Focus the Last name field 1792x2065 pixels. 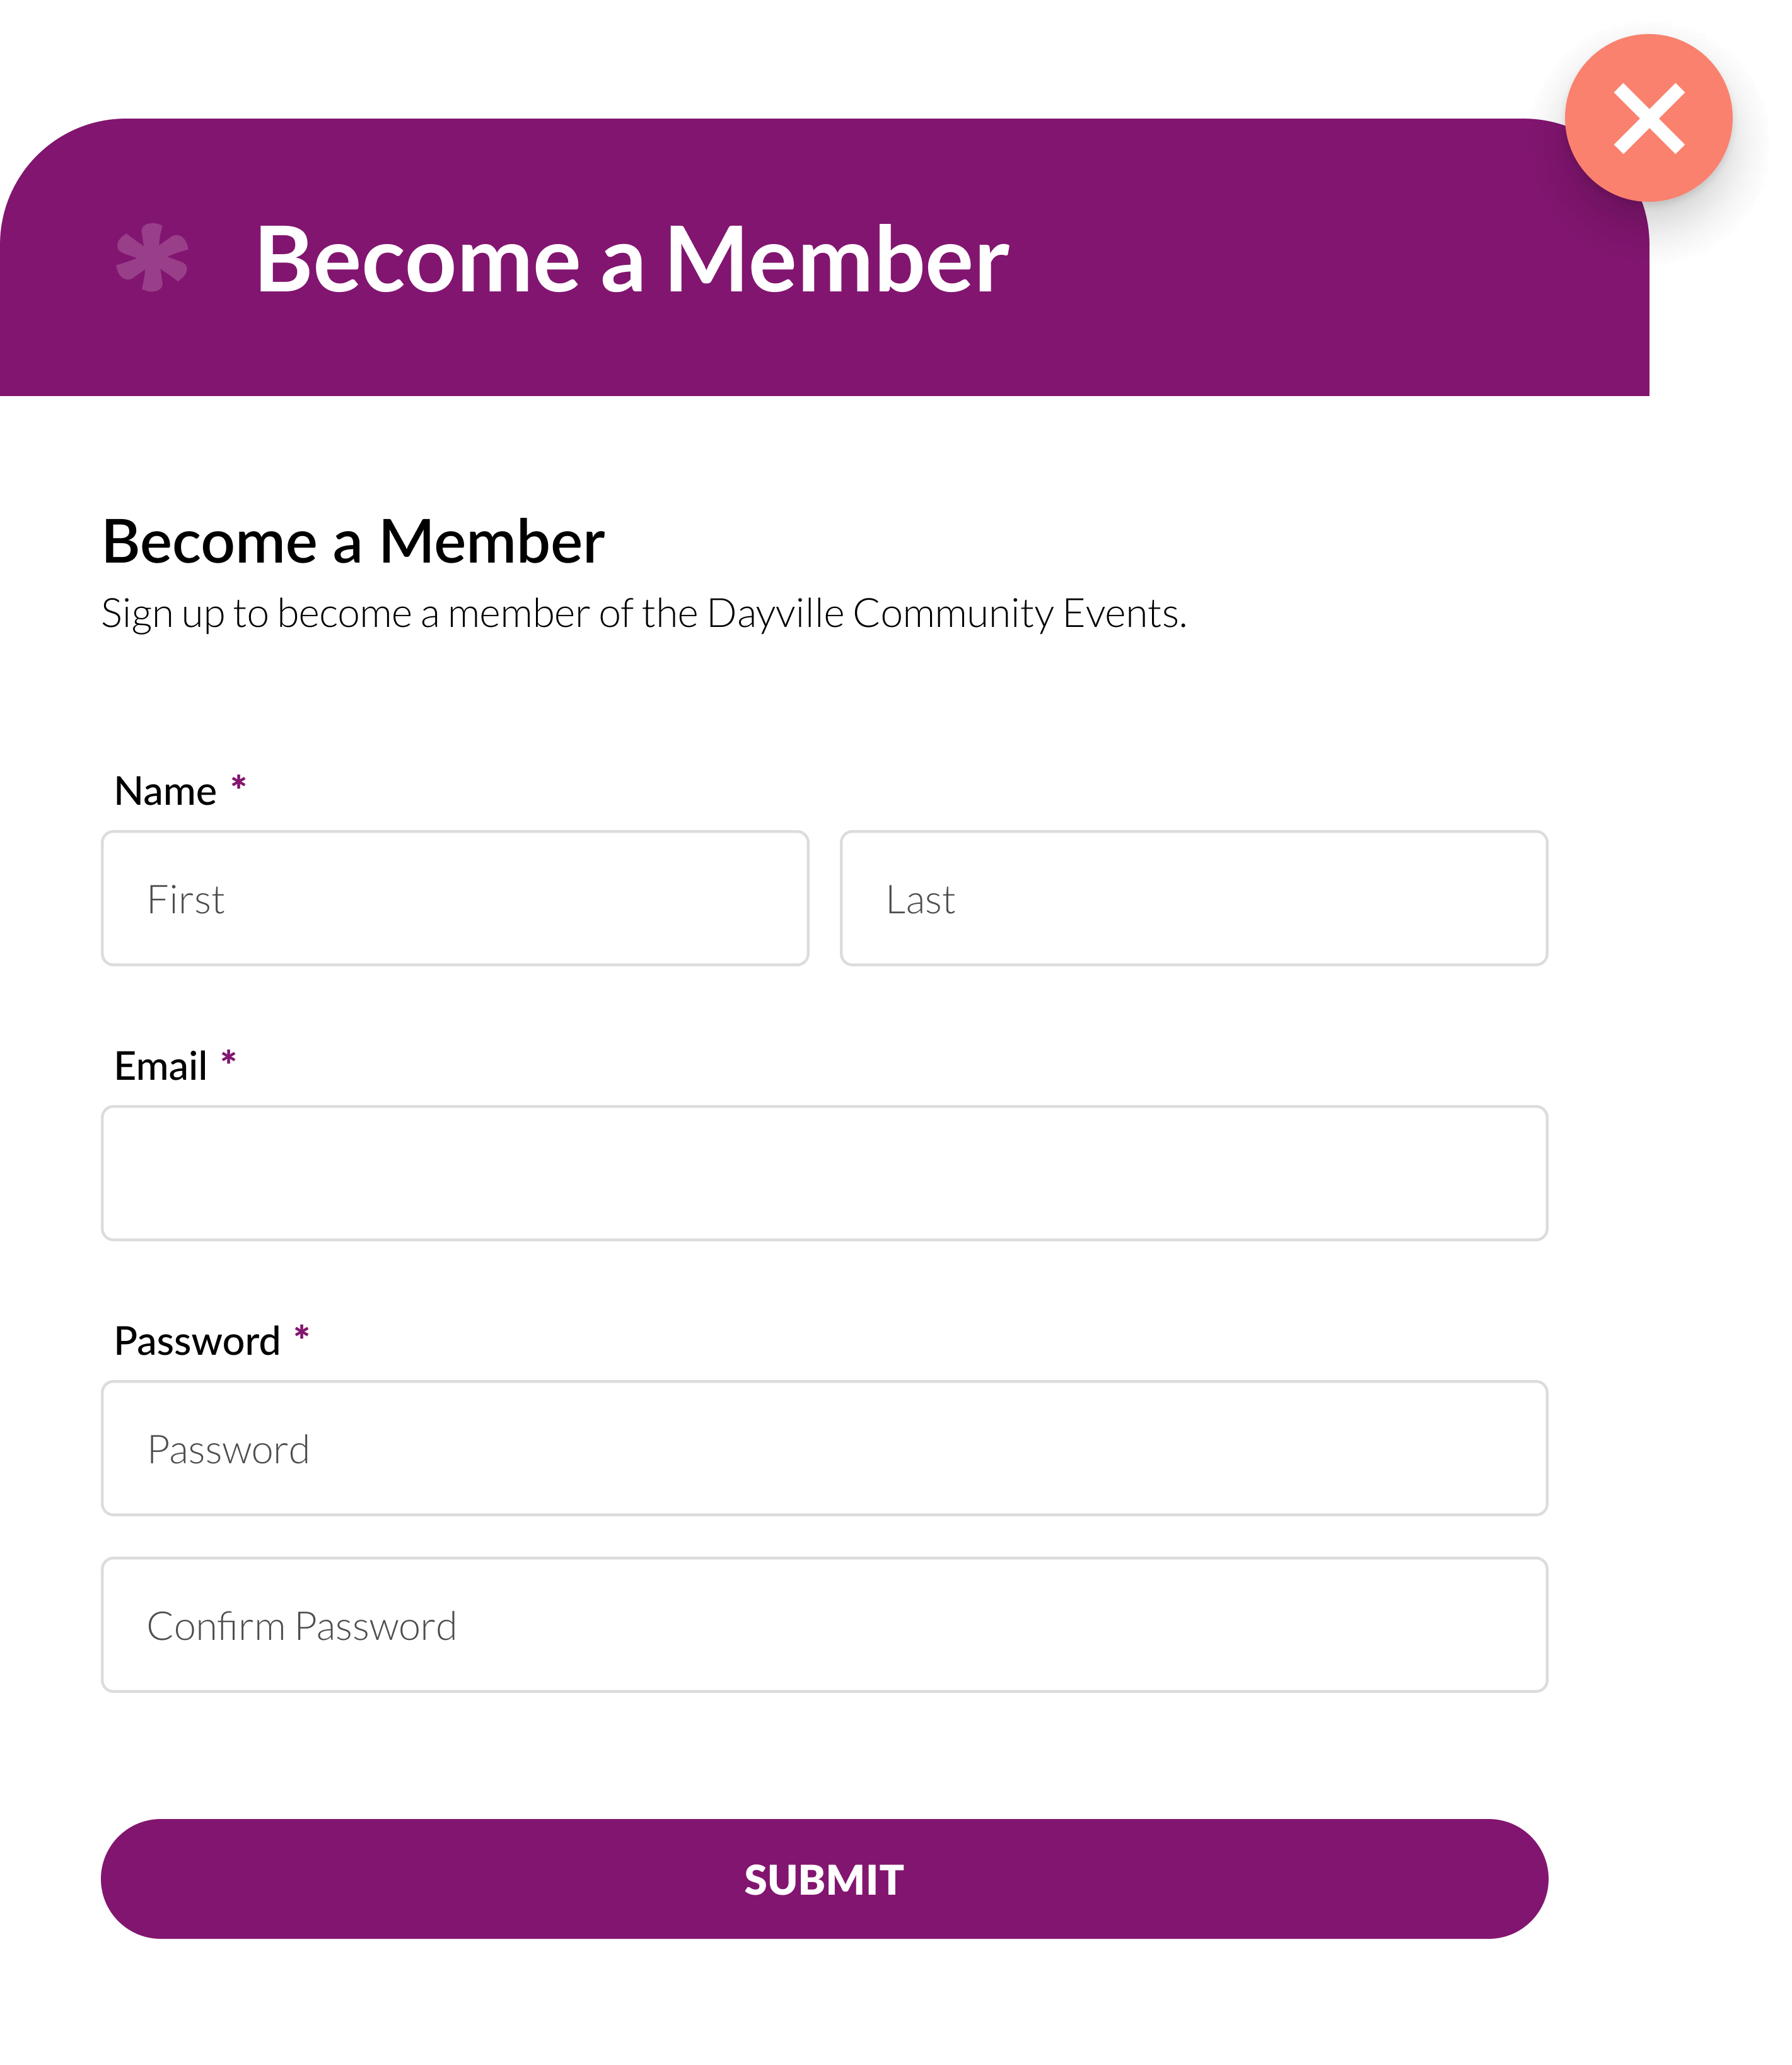click(x=1194, y=898)
